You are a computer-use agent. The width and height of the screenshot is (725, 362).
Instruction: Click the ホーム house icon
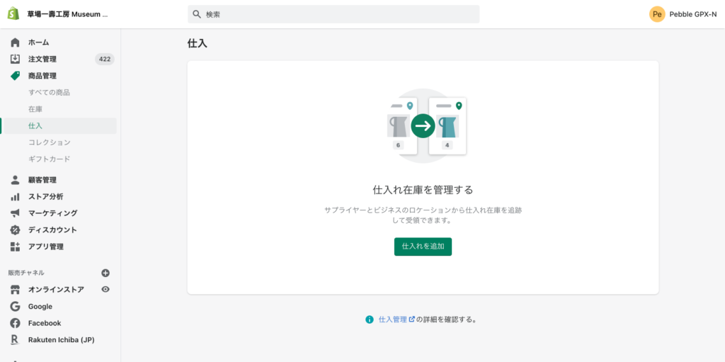pyautogui.click(x=15, y=43)
